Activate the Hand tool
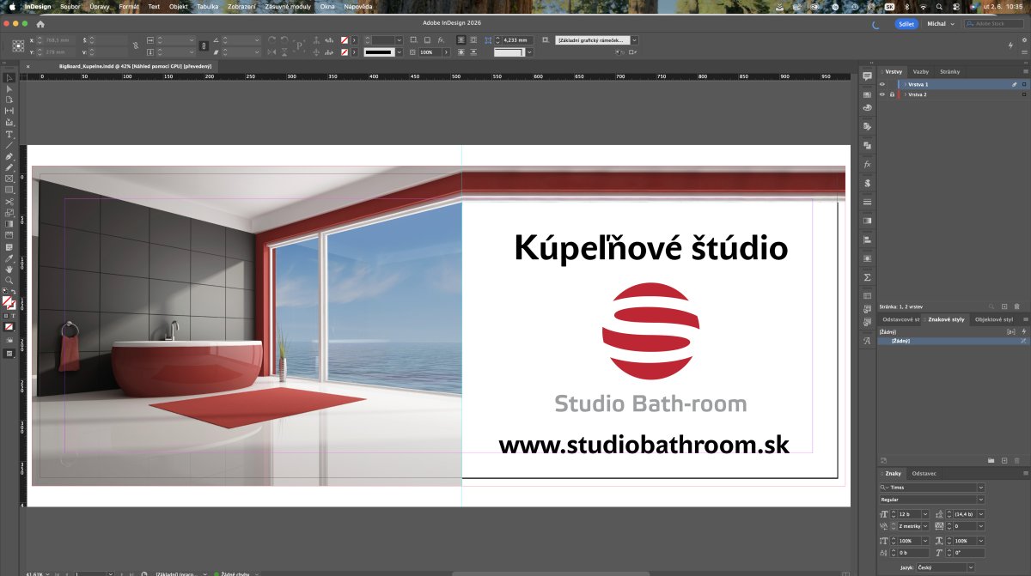 coord(9,269)
